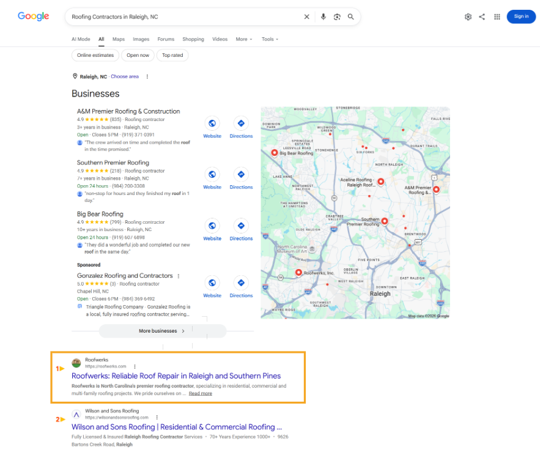
Task: Open Website icon for Southern Premier Roofing
Action: (212, 174)
